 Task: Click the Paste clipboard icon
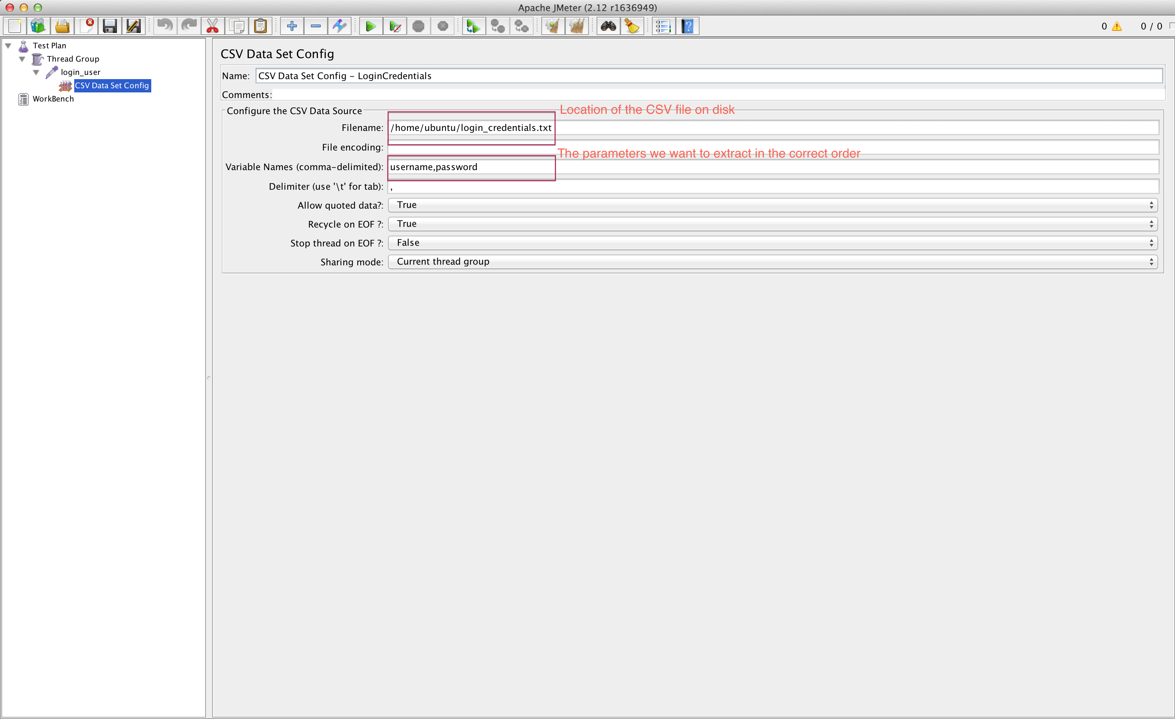coord(260,26)
